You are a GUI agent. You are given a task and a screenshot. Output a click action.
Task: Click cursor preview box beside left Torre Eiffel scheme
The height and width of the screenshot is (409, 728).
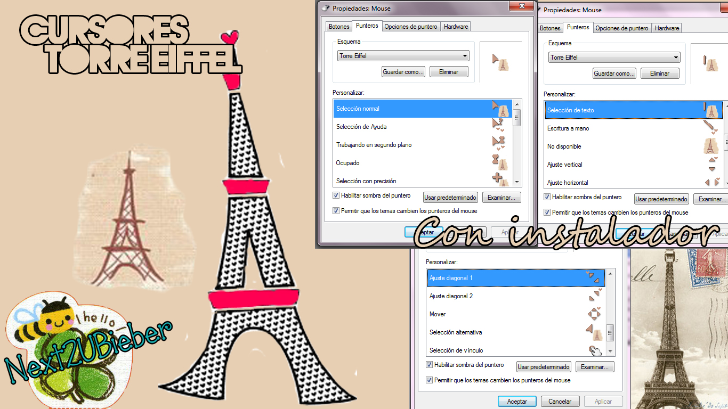[500, 62]
